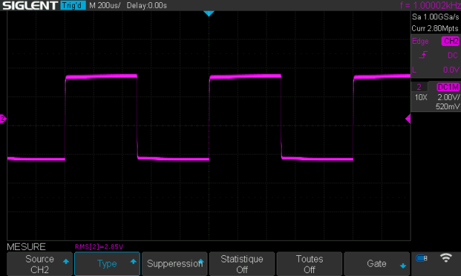Screen dimensions: 461x276
Task: Click the magenta trigger level arrow on right edge
Action: point(408,119)
